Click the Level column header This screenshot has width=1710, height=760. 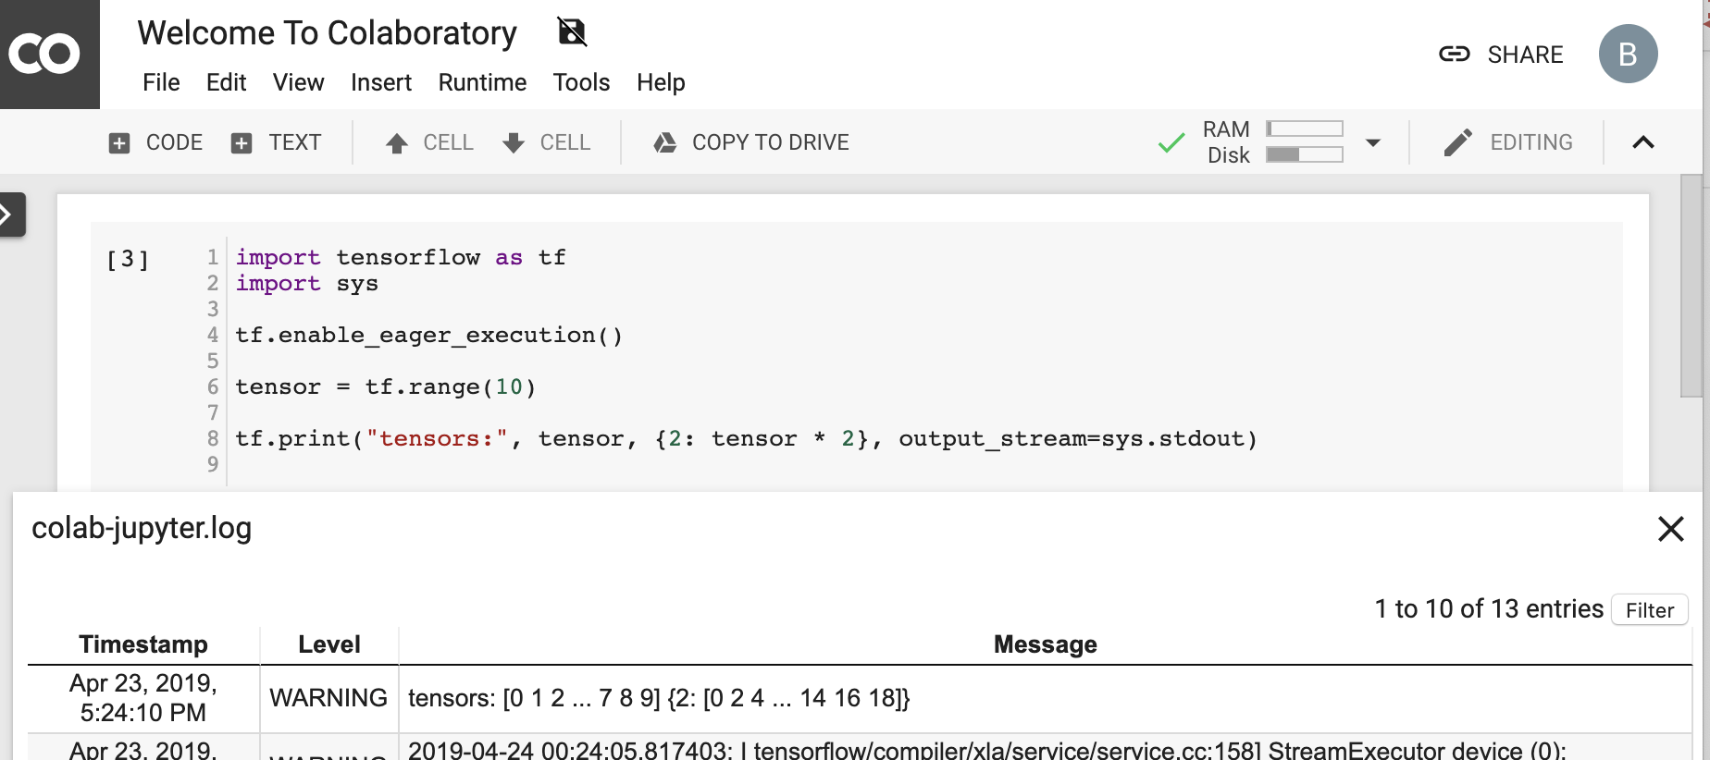tap(329, 644)
